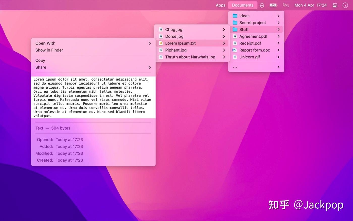Open the Documents menu bar item
353x221 pixels.
click(243, 5)
